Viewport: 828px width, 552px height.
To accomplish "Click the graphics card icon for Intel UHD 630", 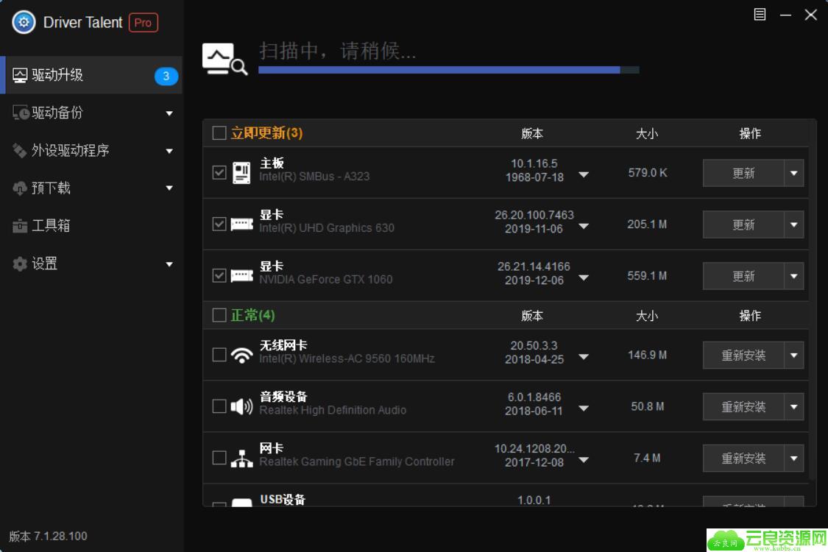I will point(242,224).
